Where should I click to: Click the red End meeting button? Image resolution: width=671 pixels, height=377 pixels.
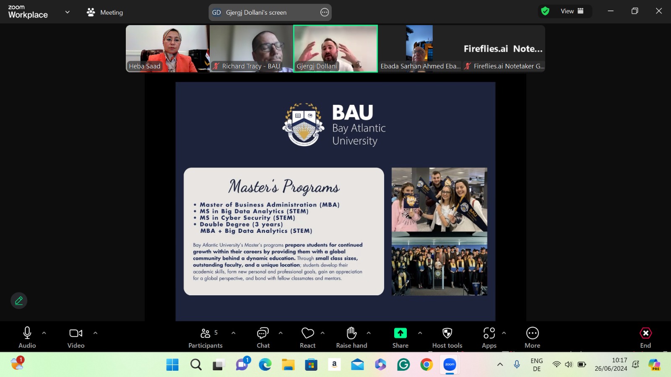point(645,337)
